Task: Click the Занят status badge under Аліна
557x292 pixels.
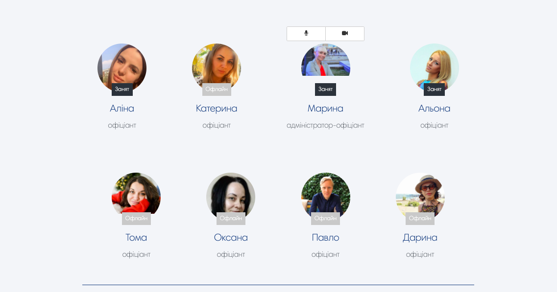Action: coord(122,90)
